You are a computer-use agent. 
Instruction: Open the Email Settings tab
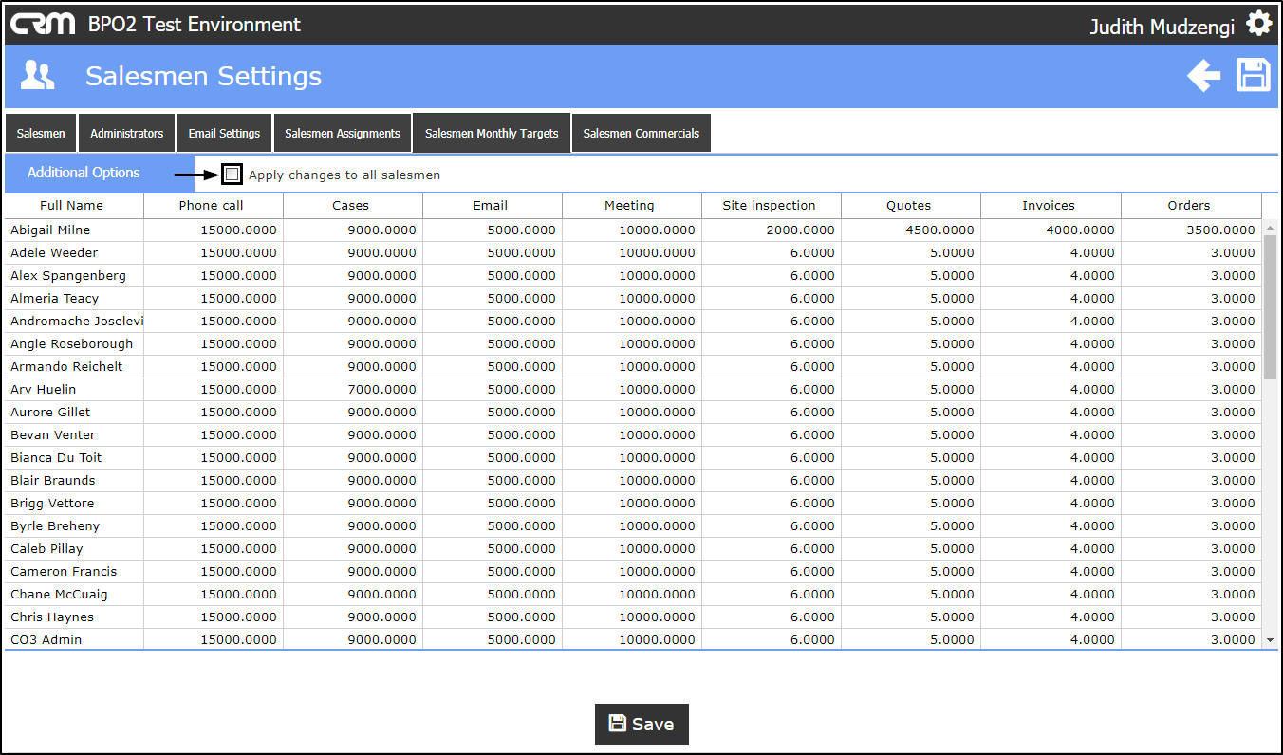[x=224, y=134]
